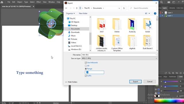Click the Search Documents box
184x104 pixels.
click(142, 8)
